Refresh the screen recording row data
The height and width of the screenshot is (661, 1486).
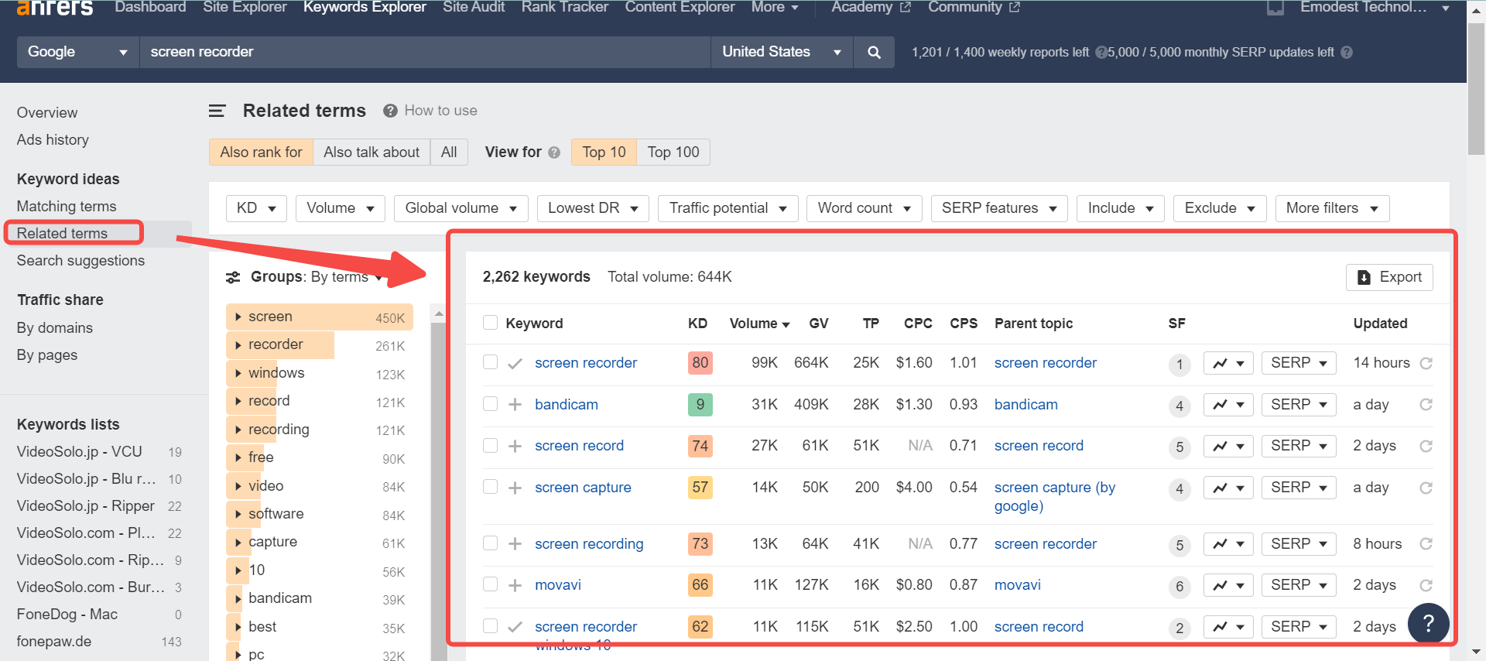pyautogui.click(x=1426, y=544)
